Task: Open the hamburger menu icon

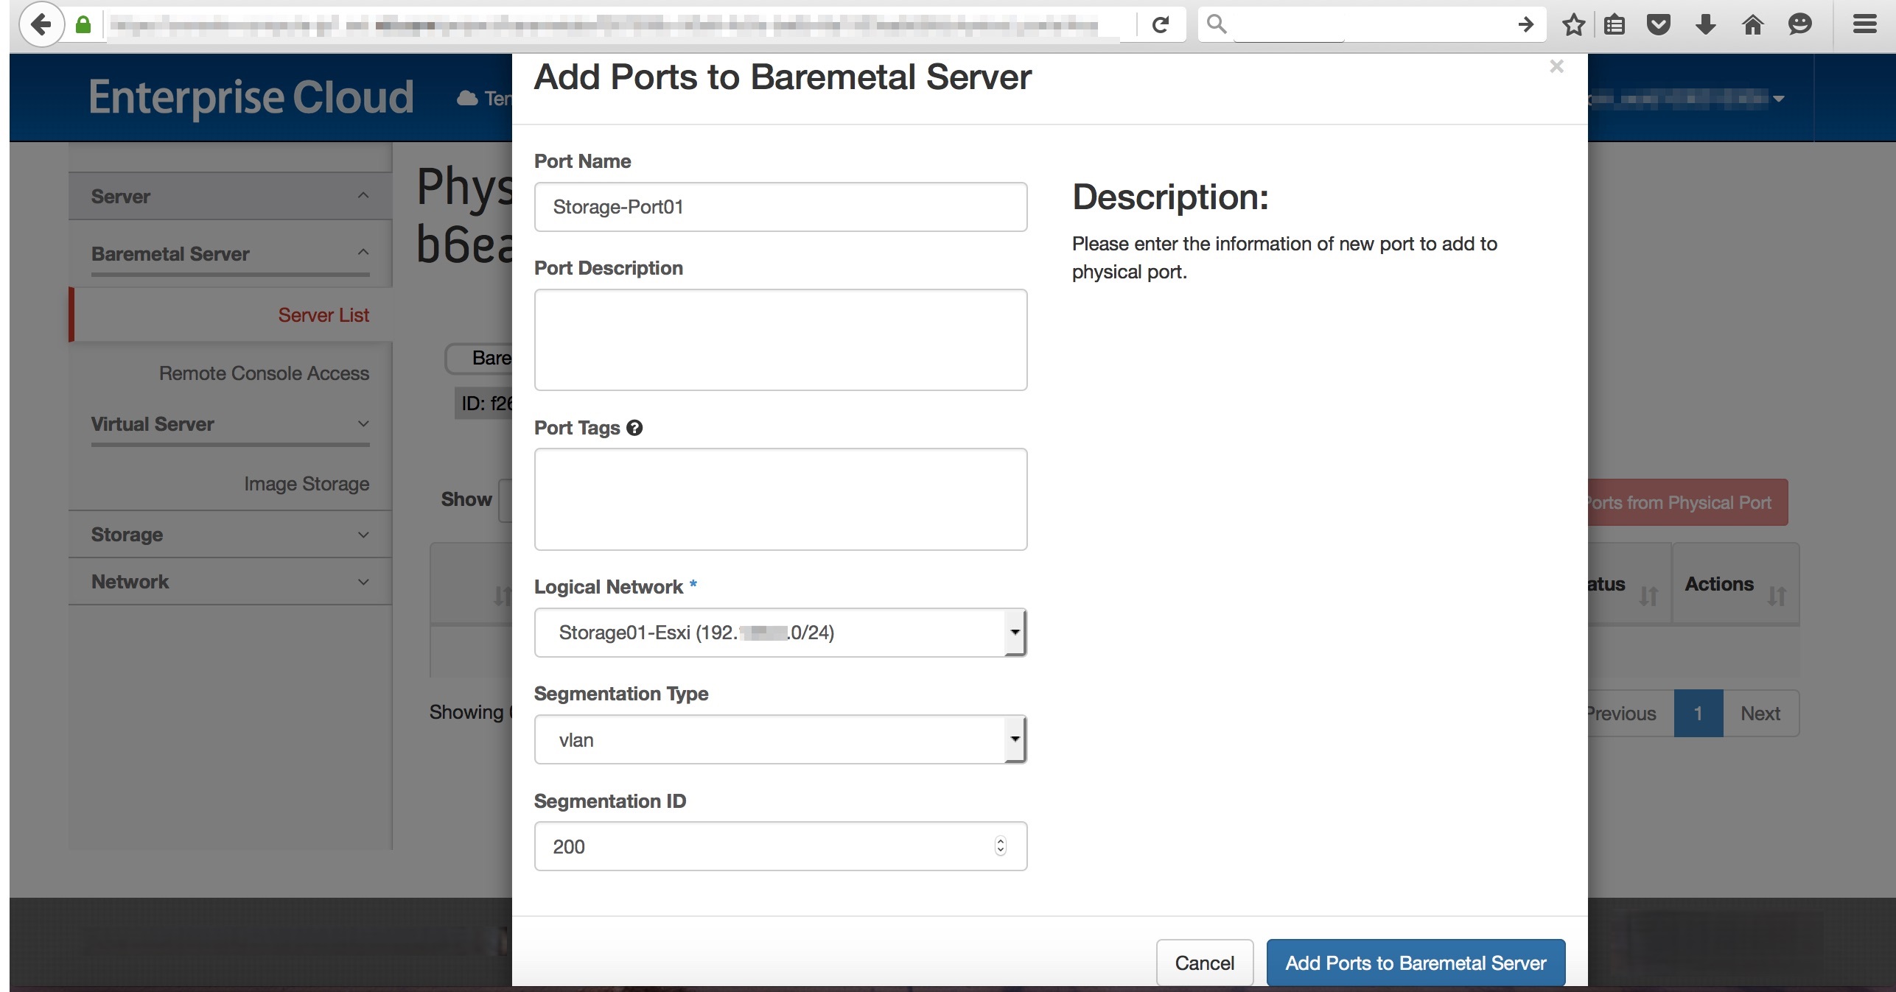Action: click(x=1864, y=24)
